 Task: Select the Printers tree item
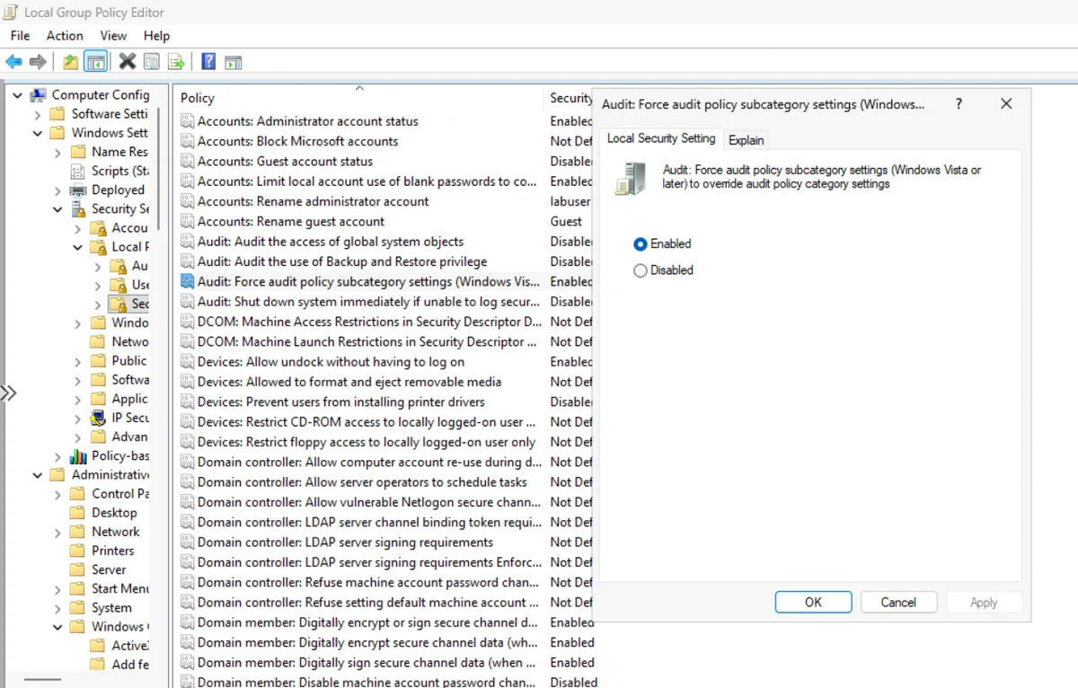coord(112,551)
